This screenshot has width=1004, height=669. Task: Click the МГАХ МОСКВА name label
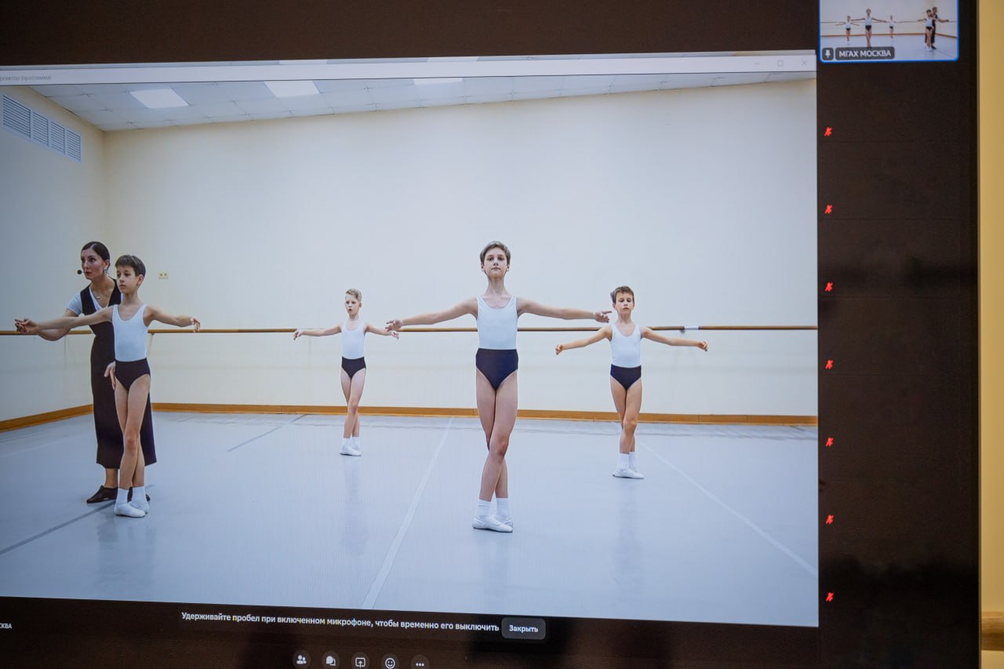tap(864, 53)
